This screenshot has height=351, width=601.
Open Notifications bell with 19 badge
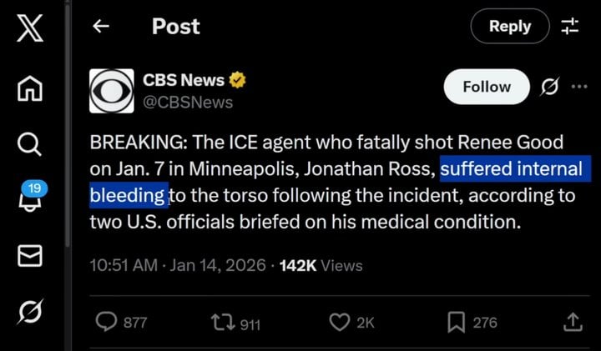(x=31, y=200)
